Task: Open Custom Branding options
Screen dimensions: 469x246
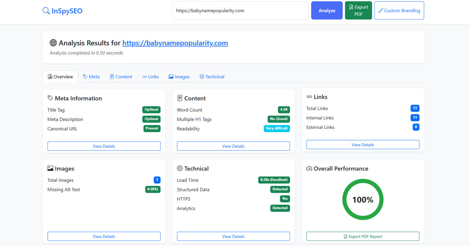Action: (399, 11)
